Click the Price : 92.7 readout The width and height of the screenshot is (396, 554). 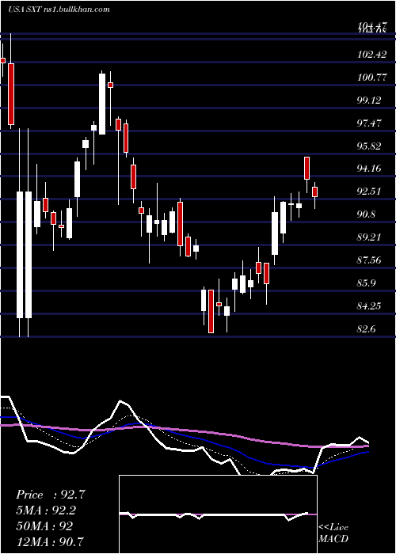(x=51, y=495)
